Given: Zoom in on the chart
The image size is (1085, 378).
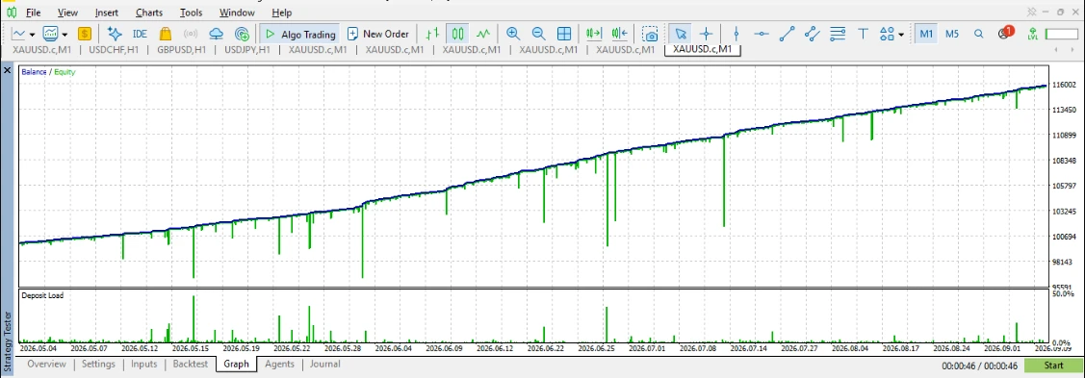Looking at the screenshot, I should (x=513, y=33).
